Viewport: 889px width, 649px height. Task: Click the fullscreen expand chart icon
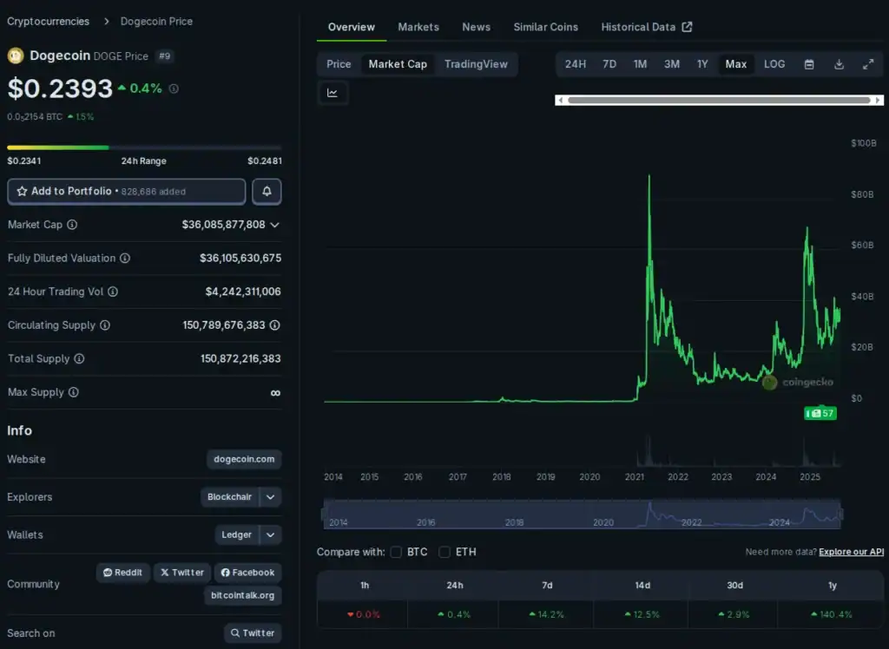(868, 64)
